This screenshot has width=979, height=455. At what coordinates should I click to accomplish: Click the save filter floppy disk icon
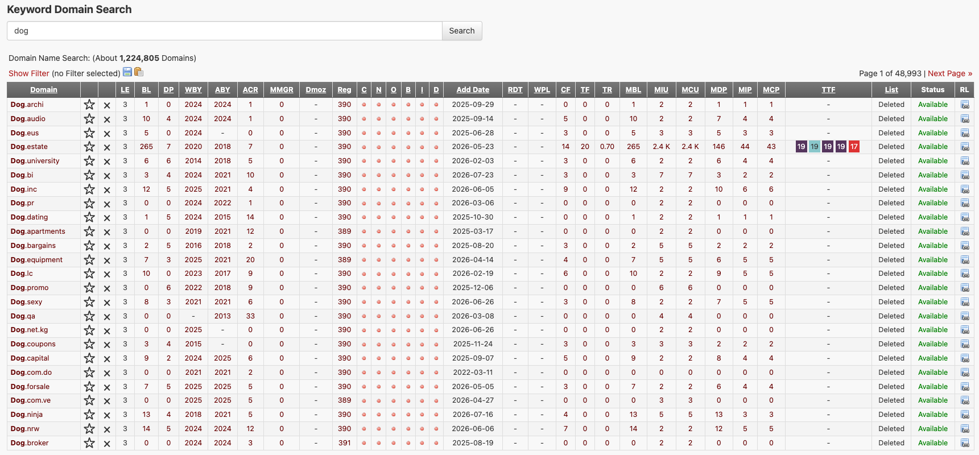(127, 72)
